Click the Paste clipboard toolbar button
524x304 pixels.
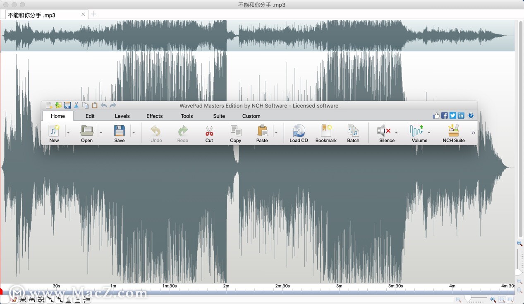(x=262, y=134)
